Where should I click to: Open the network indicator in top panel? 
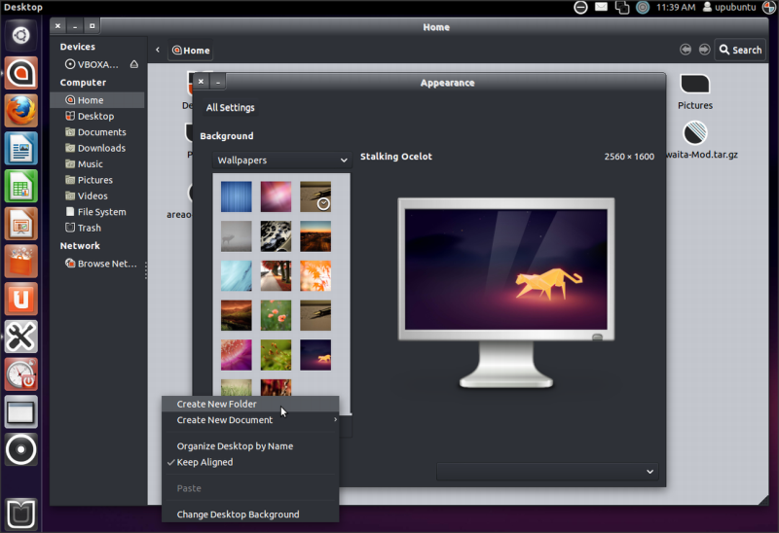pos(621,7)
